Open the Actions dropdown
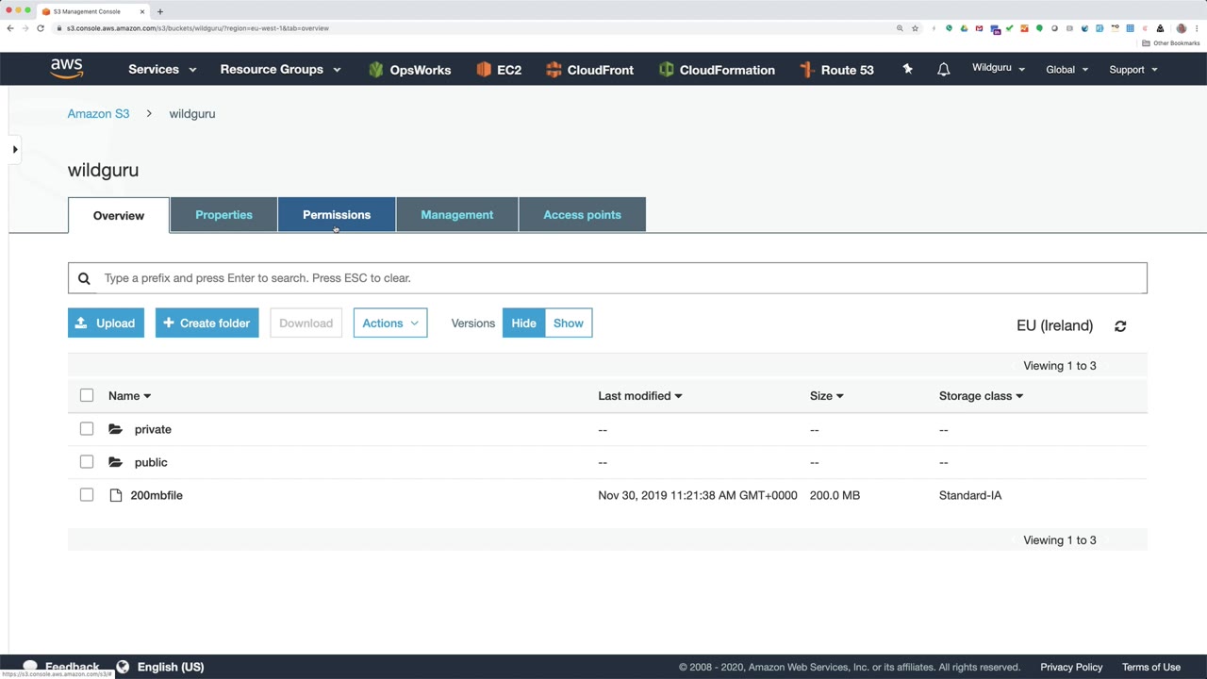The width and height of the screenshot is (1207, 679). pos(390,323)
